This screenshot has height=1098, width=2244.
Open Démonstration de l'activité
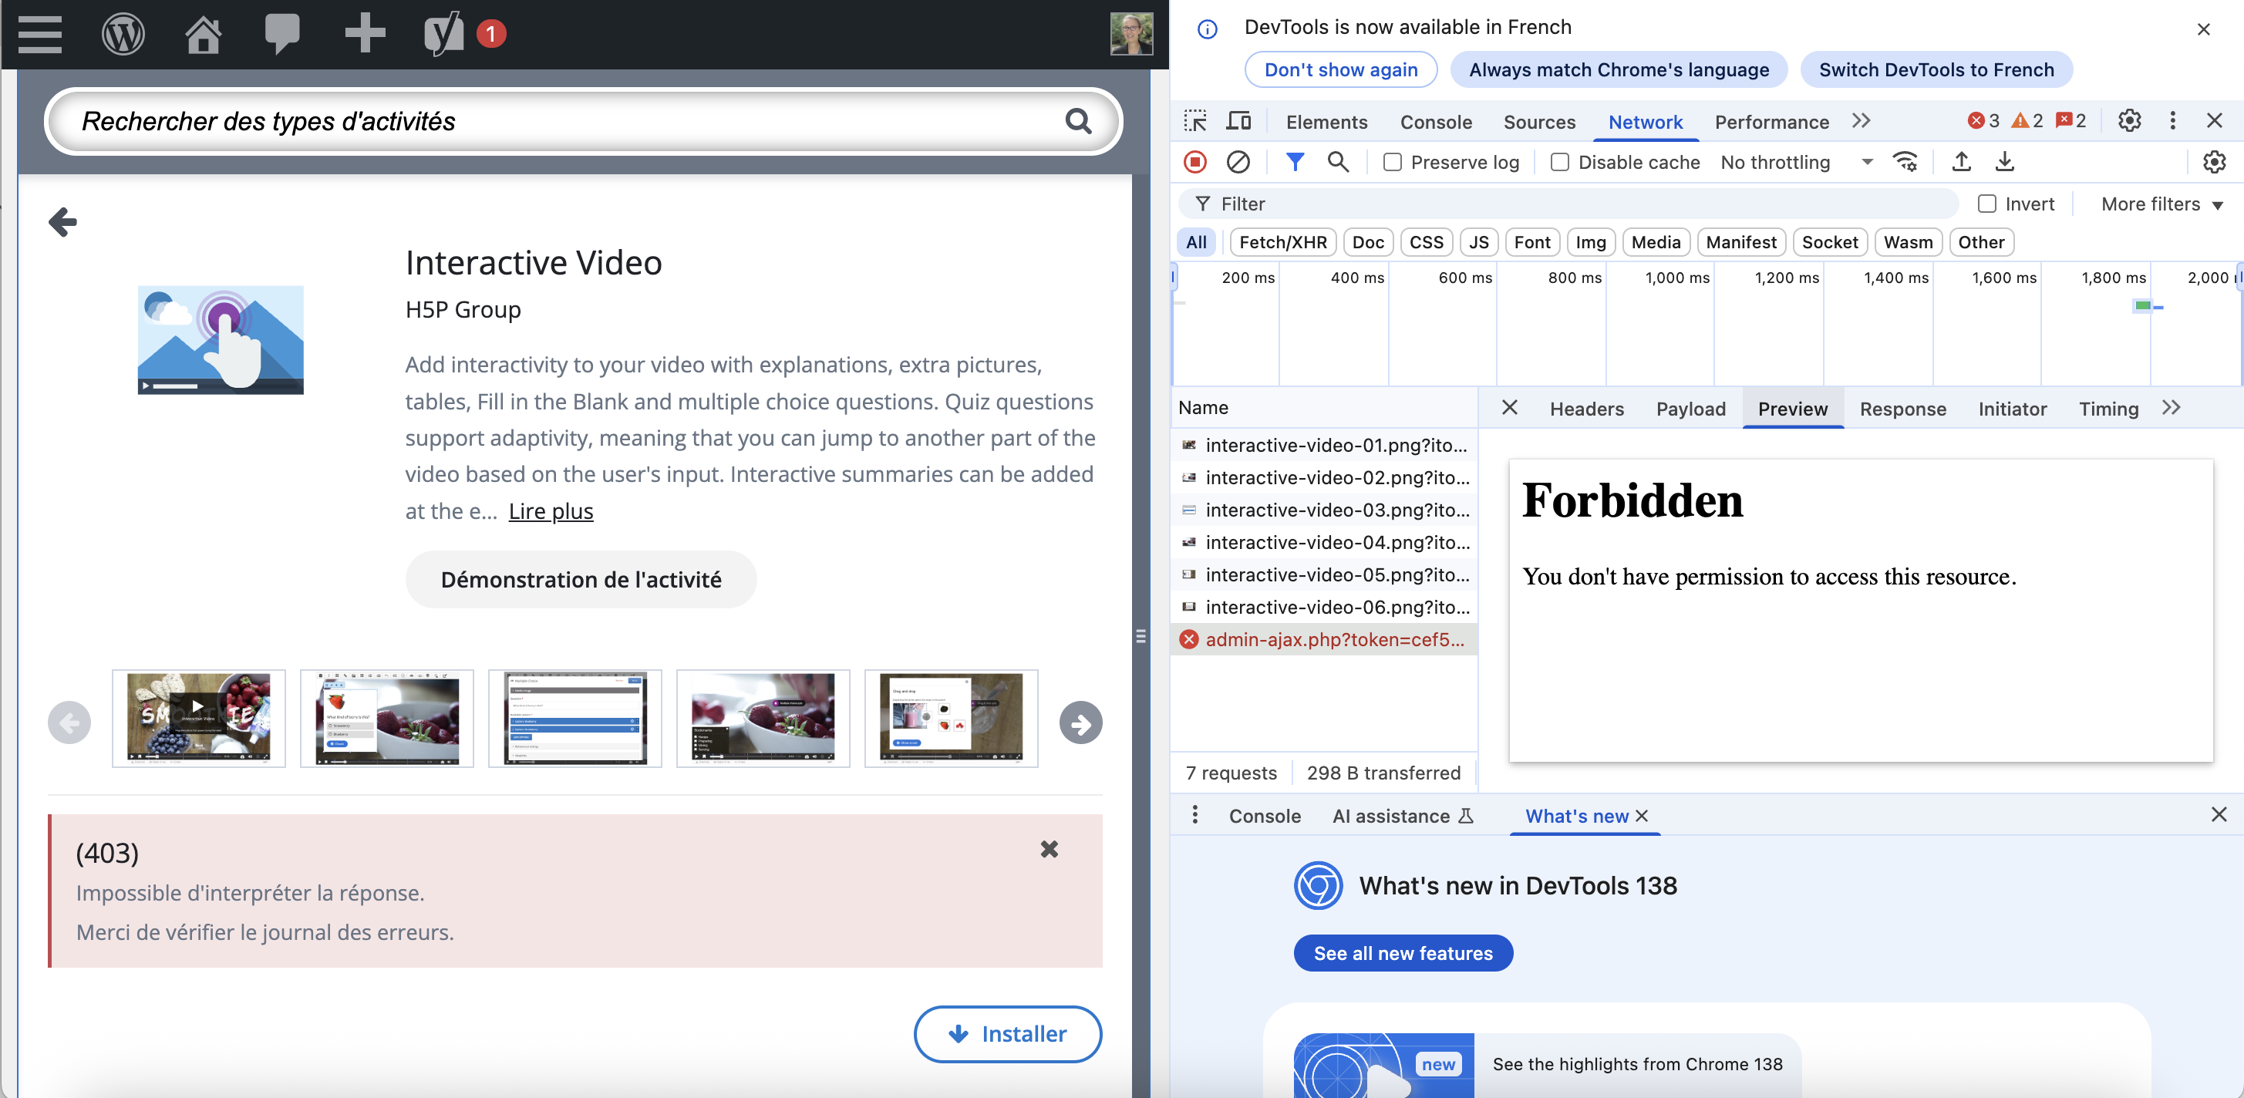(x=581, y=579)
